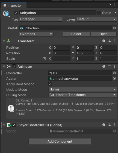The width and height of the screenshot is (118, 153).
Task: Collapse the Animator component foldout
Action: click(x=4, y=67)
